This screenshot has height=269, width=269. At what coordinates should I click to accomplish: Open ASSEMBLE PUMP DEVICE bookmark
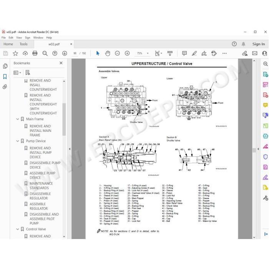coord(43,175)
